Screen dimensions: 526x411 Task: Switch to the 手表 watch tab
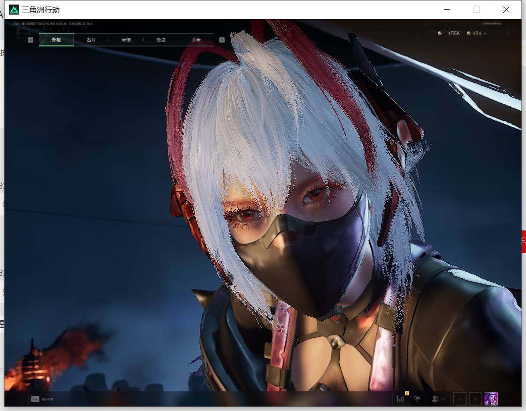tap(196, 39)
